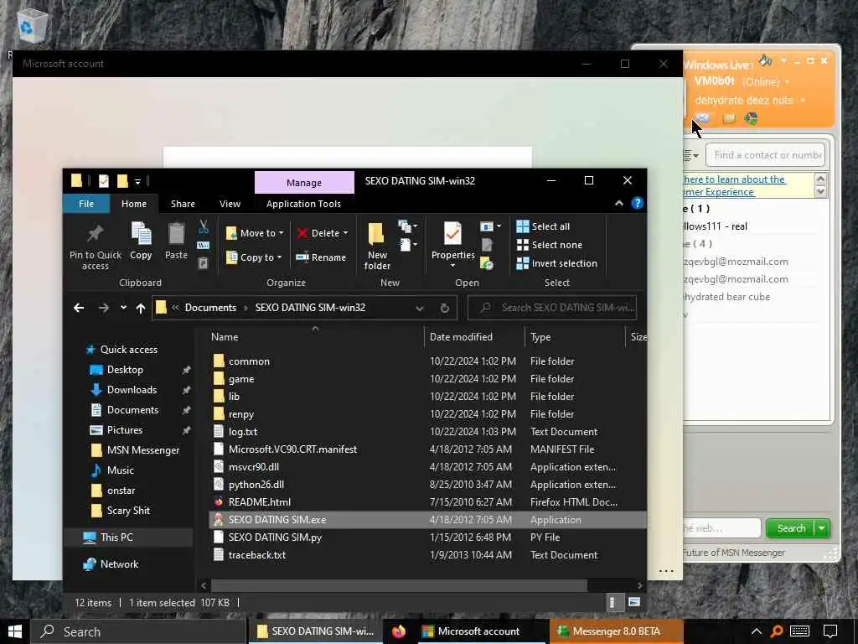Click Documents in the address breadcrumb

pos(210,308)
